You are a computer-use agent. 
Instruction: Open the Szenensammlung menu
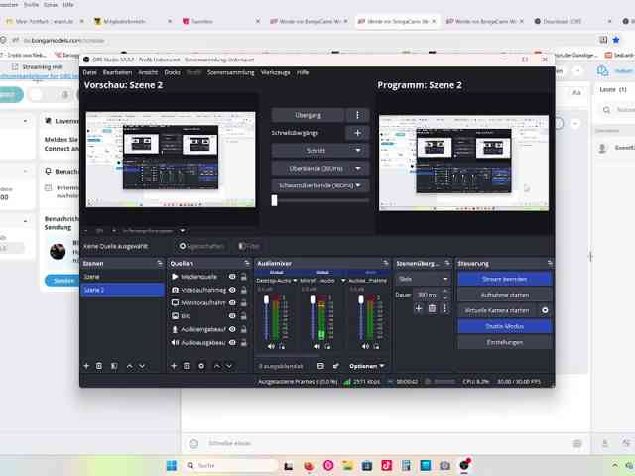pyautogui.click(x=231, y=72)
